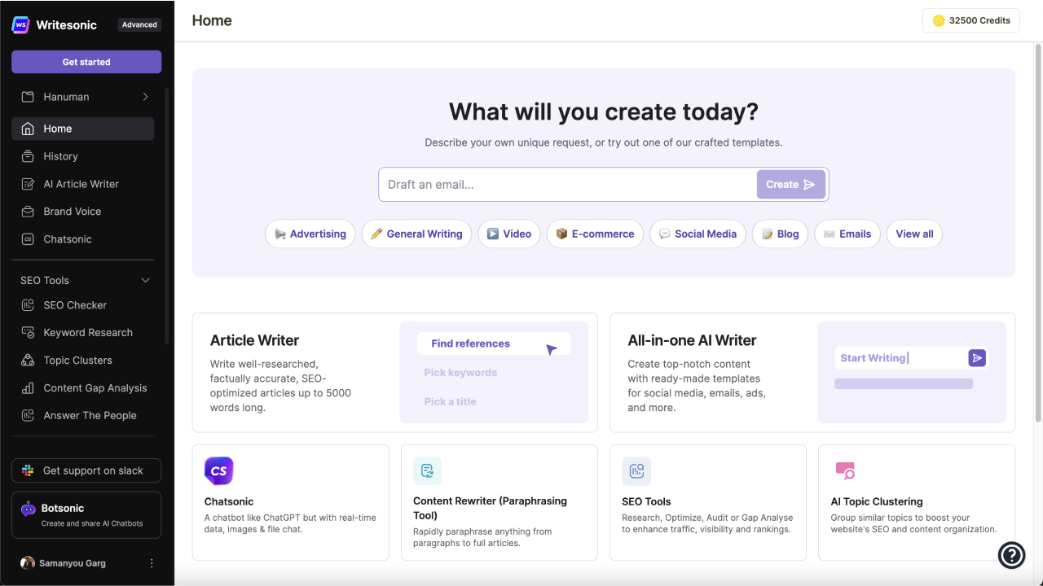Select the General Writing category chip
1043x586 pixels.
point(416,234)
